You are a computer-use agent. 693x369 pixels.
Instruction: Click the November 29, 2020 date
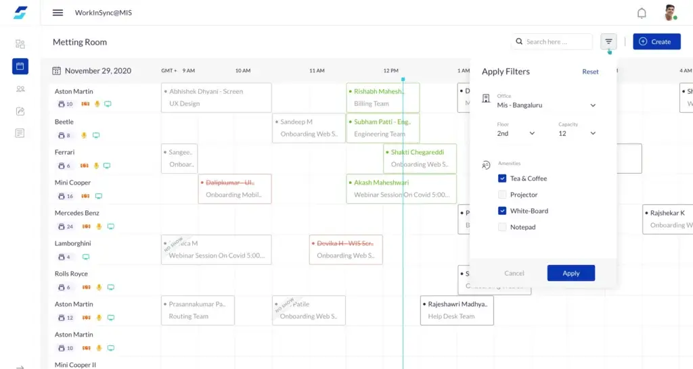[98, 70]
